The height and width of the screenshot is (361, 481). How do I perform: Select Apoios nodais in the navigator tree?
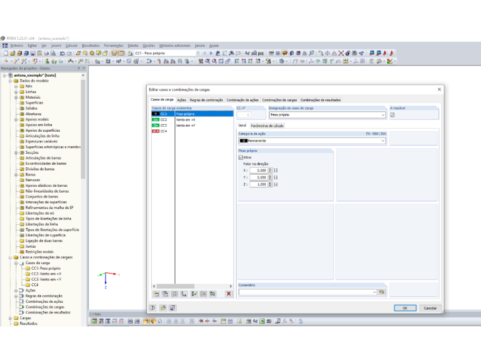point(37,120)
